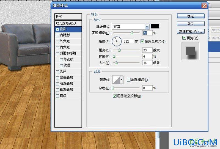Toggle 图层挖空投影(U) checkbox
The height and width of the screenshot is (149, 220).
(115, 96)
